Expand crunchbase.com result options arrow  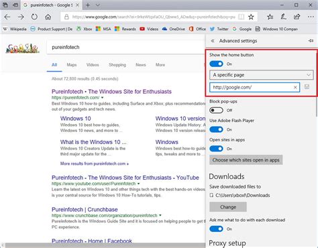160,216
